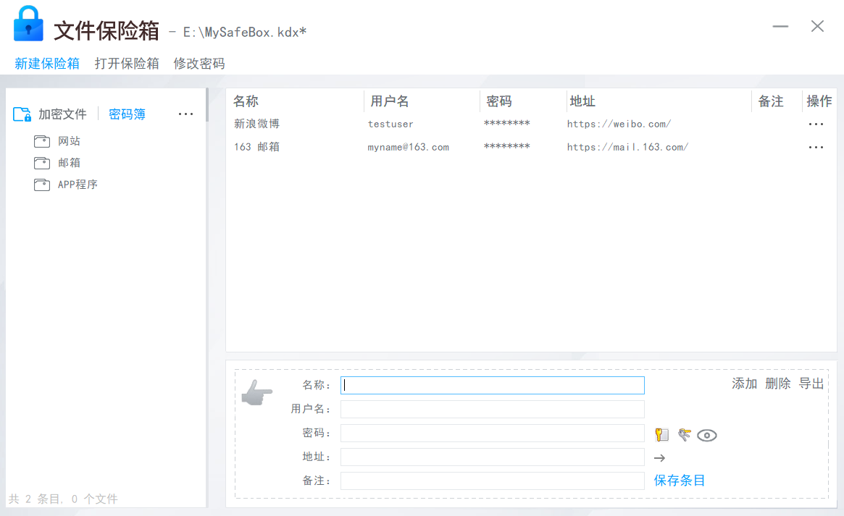Click the 添加 button
This screenshot has height=516, width=844.
[x=744, y=384]
